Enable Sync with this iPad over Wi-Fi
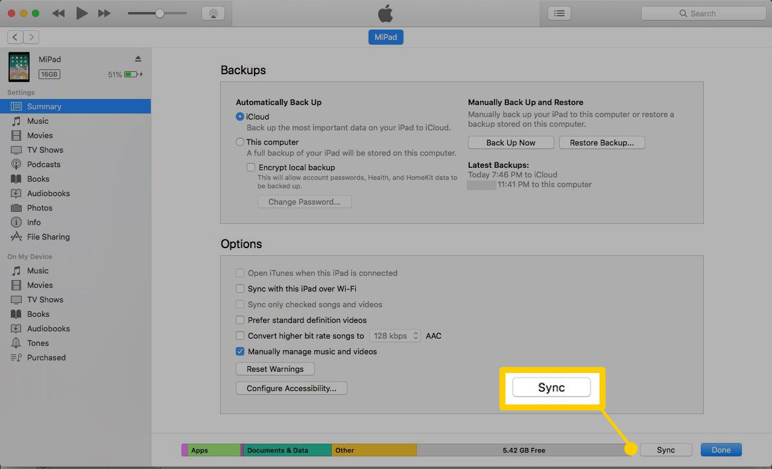Screen dimensions: 772x469 point(240,289)
